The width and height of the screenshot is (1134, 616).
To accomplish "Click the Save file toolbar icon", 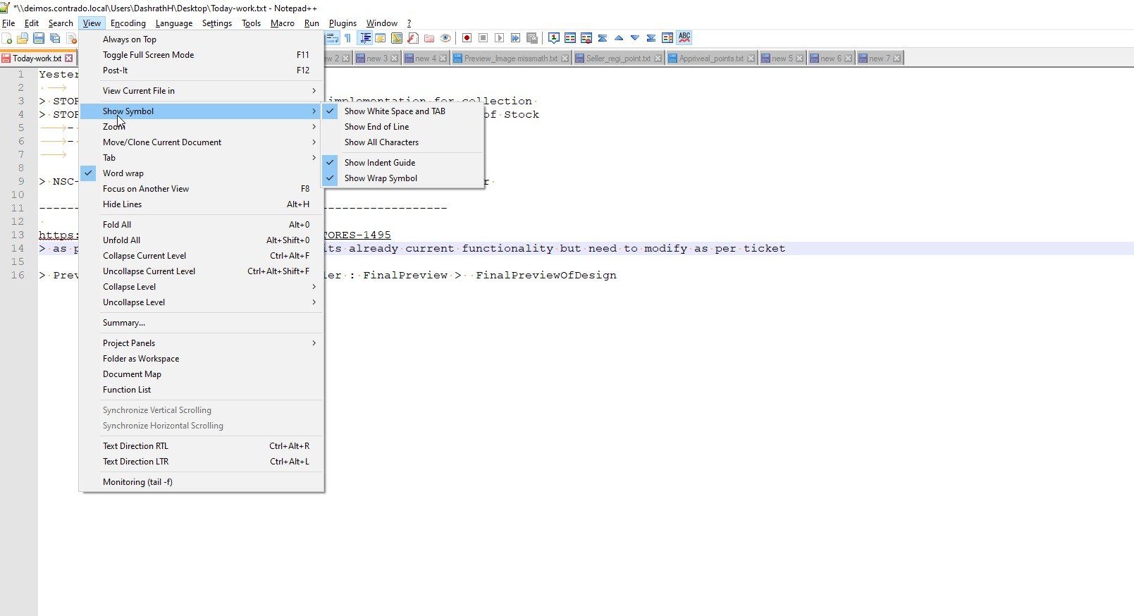I will click(x=39, y=38).
